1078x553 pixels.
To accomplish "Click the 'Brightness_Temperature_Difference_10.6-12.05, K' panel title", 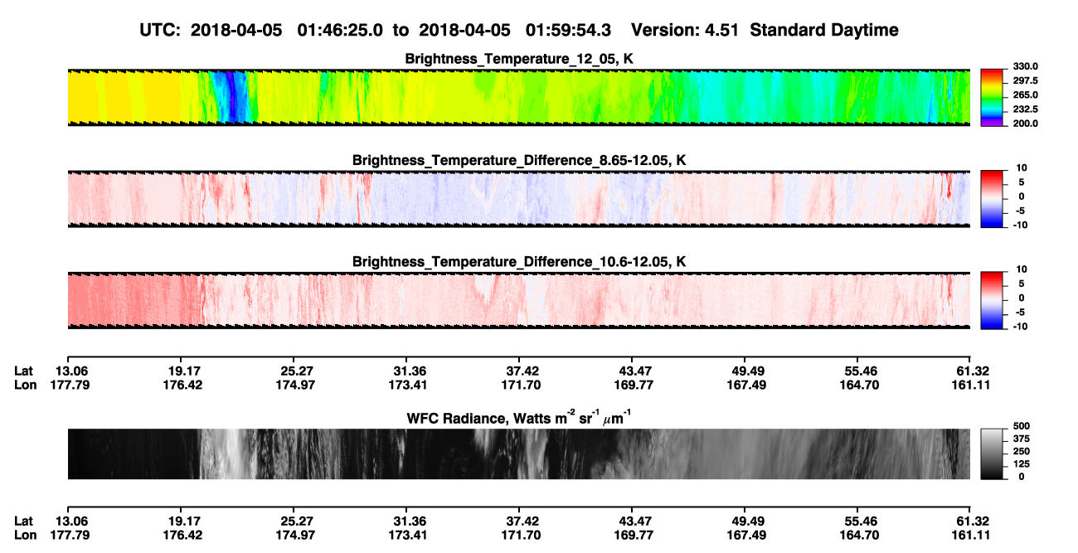I will click(x=519, y=262).
